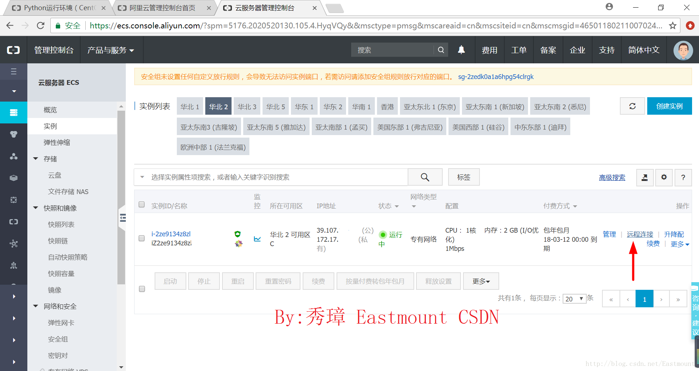Open the monitoring chart icon for instance

257,239
